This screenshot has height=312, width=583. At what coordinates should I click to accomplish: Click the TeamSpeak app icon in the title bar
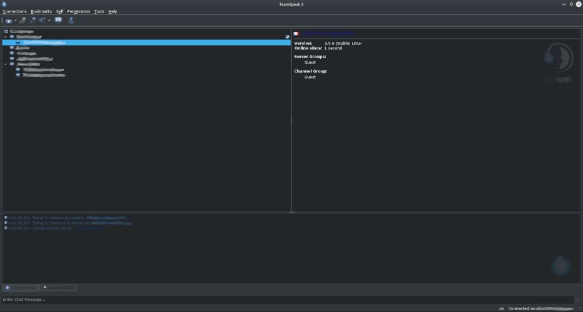click(x=4, y=4)
